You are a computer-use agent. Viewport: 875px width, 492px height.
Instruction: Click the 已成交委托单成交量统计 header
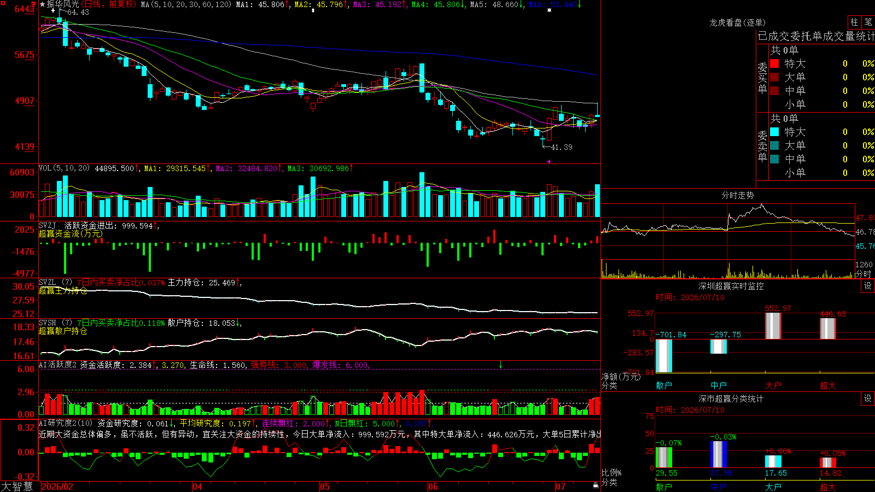coord(816,36)
